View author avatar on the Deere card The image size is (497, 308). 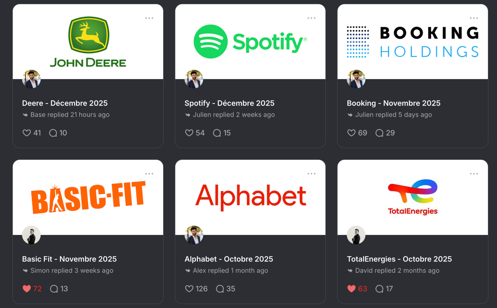(x=31, y=79)
